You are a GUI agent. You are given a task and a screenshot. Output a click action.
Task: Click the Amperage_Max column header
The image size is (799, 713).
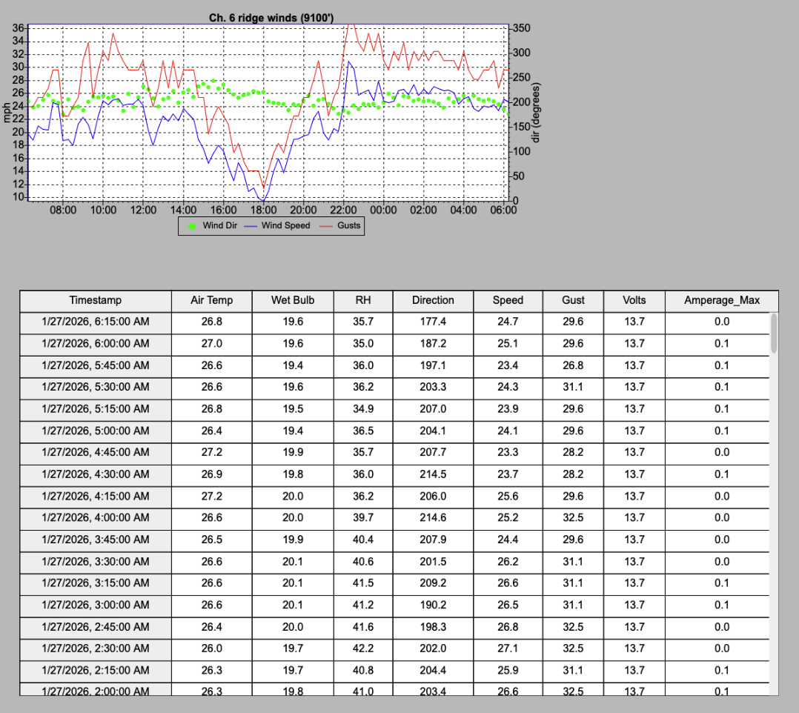click(720, 300)
